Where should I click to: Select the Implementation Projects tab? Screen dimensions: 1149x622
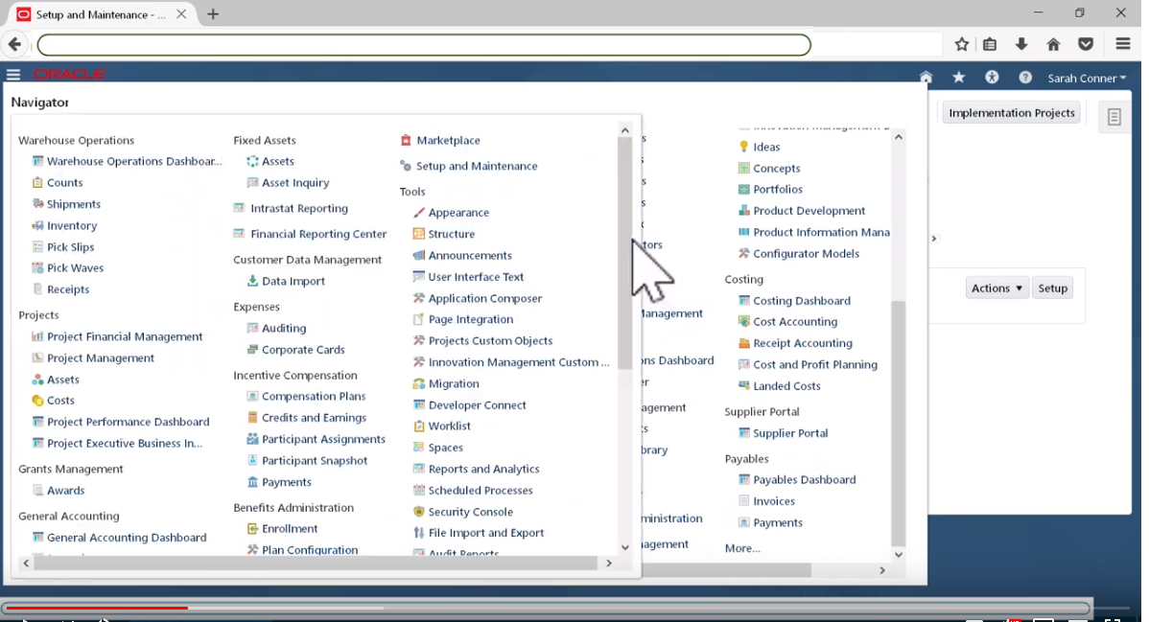1011,112
